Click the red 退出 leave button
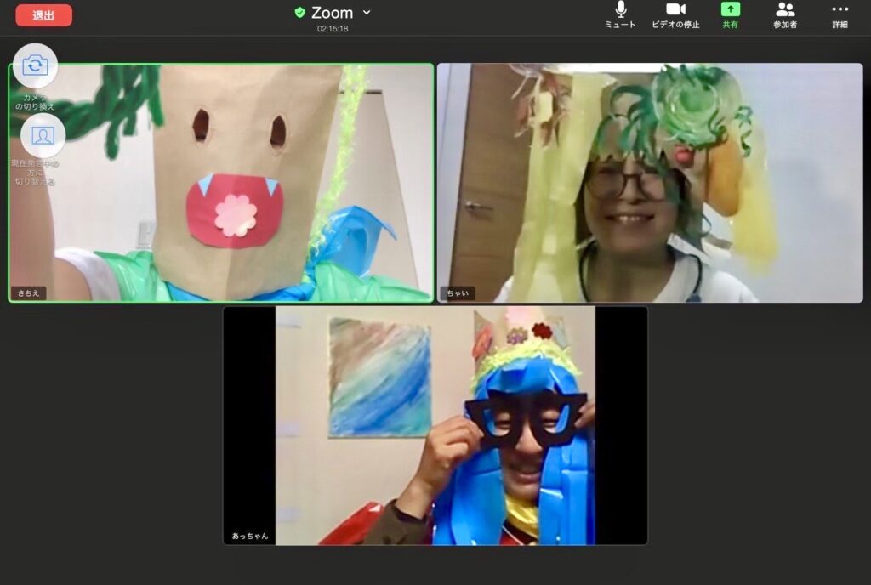This screenshot has width=871, height=585. [x=43, y=15]
